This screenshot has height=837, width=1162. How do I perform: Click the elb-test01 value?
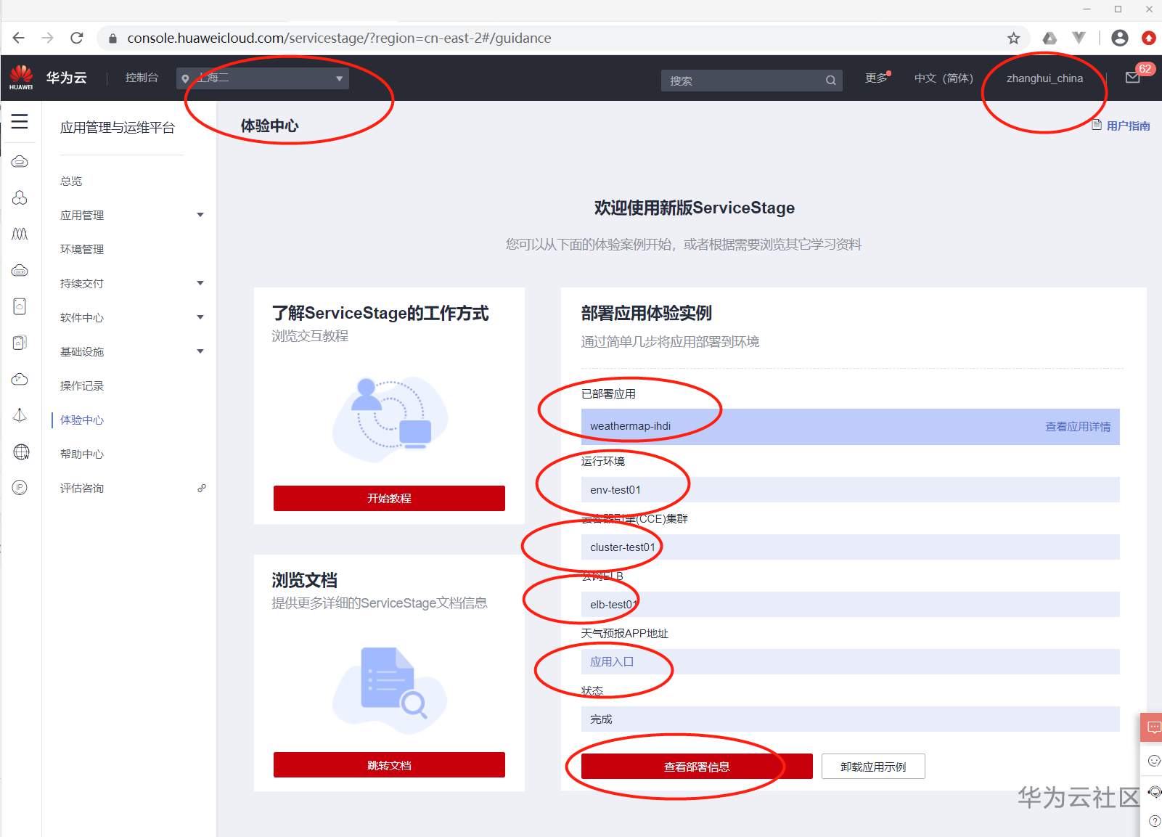click(614, 605)
